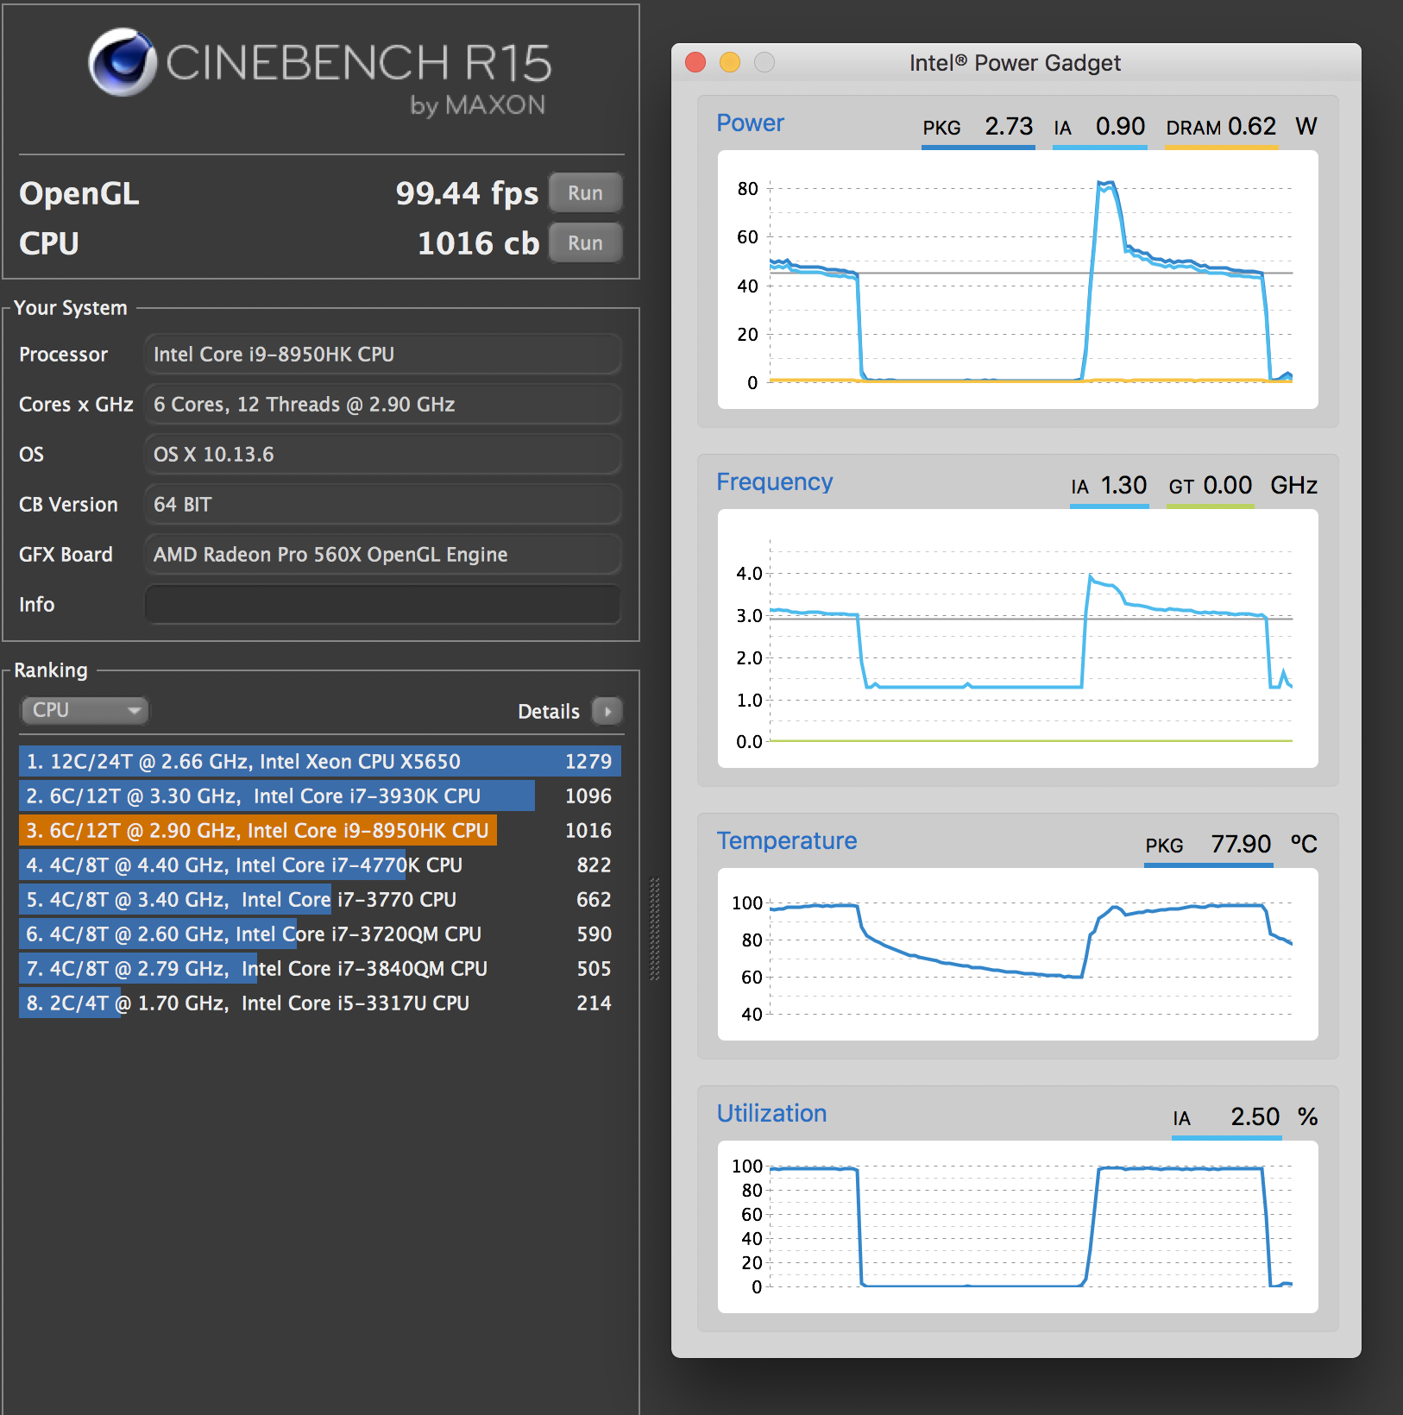This screenshot has width=1403, height=1415.
Task: Click the CB Version field 64 BIT
Action: tap(382, 504)
